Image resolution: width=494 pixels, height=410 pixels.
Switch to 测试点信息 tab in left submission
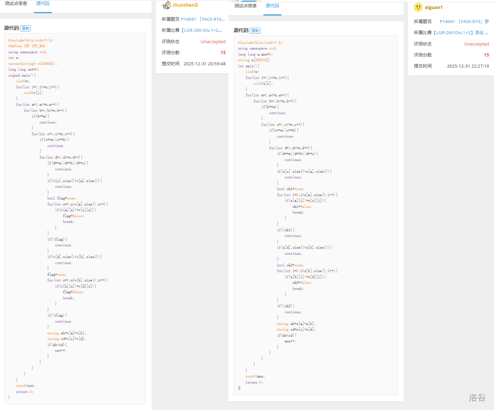click(16, 3)
